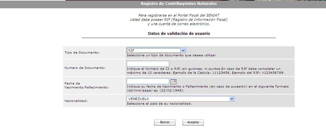Click 'Registro de Contribuyentes Naturales' header text

click(179, 4)
